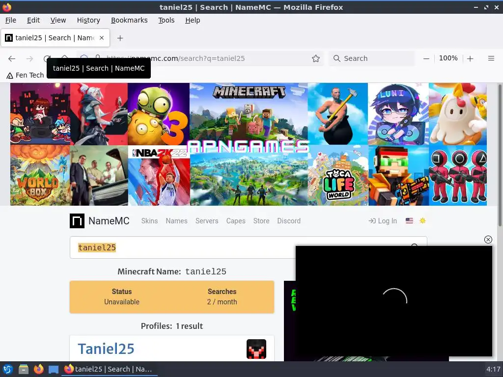Image resolution: width=503 pixels, height=377 pixels.
Task: Open the NameMC home text link
Action: 109,221
